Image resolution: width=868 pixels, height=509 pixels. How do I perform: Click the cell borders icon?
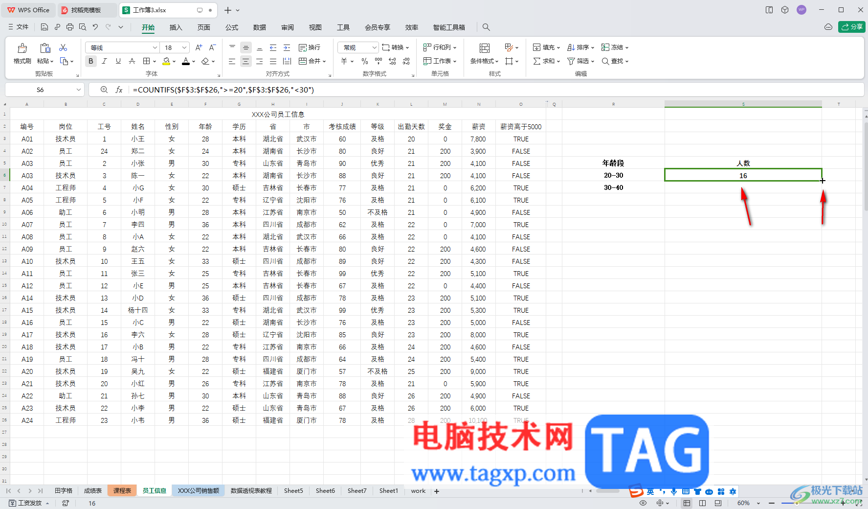(146, 61)
